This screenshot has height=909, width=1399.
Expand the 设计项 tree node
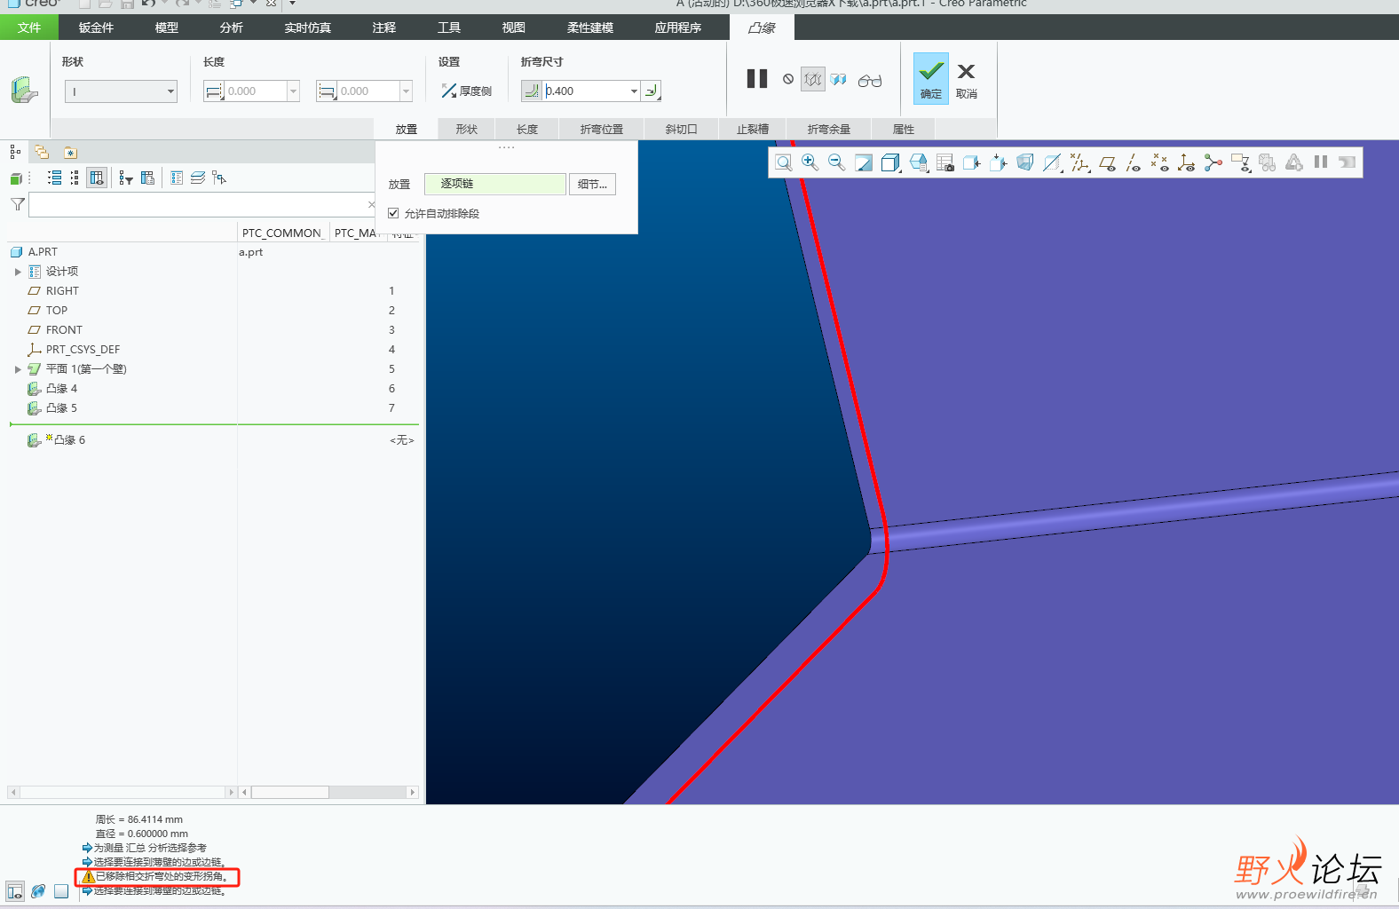(x=18, y=272)
